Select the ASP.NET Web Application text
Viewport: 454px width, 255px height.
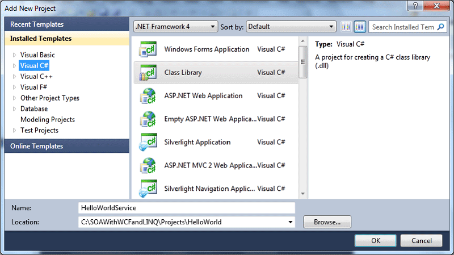tap(203, 96)
